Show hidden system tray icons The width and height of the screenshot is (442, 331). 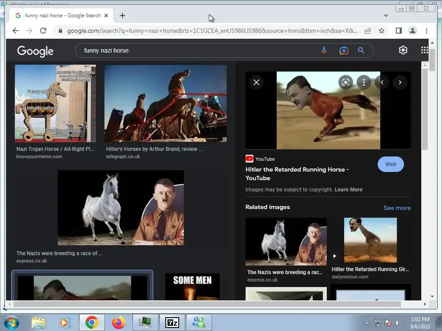pyautogui.click(x=367, y=323)
